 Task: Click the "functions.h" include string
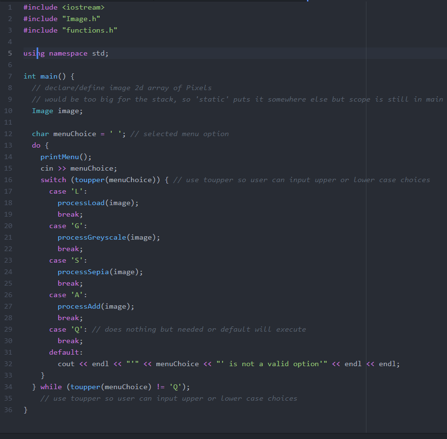pos(90,30)
